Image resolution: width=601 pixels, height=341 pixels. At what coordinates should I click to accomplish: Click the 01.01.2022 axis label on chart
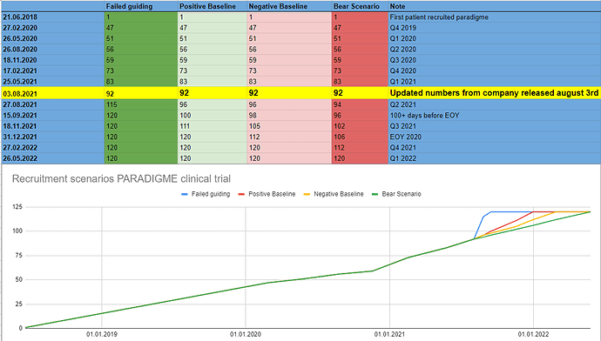point(534,335)
